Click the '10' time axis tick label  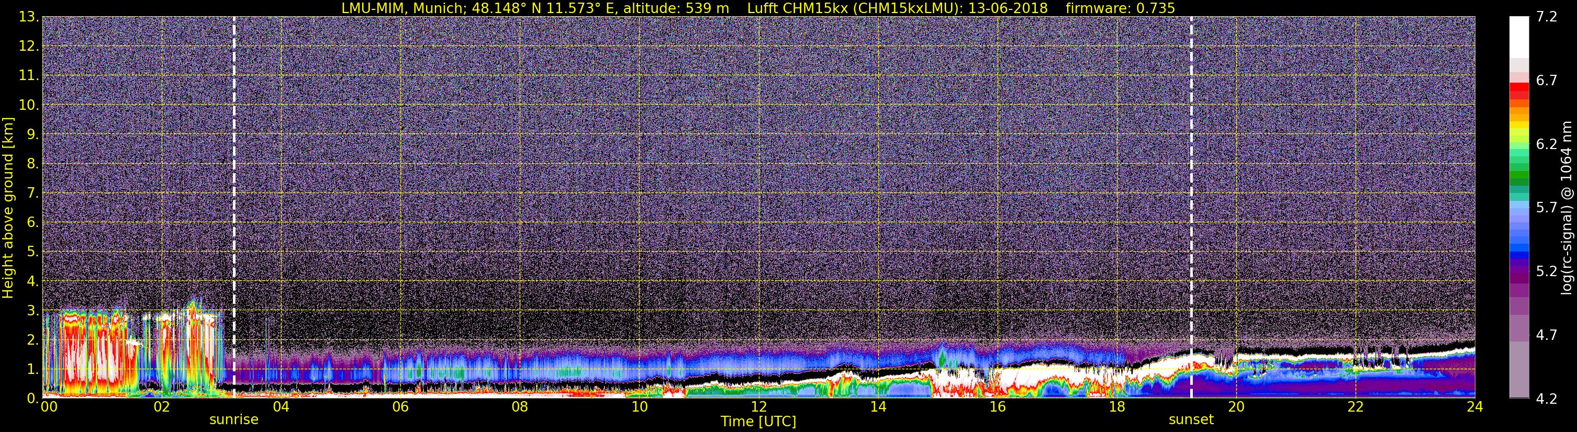[639, 407]
